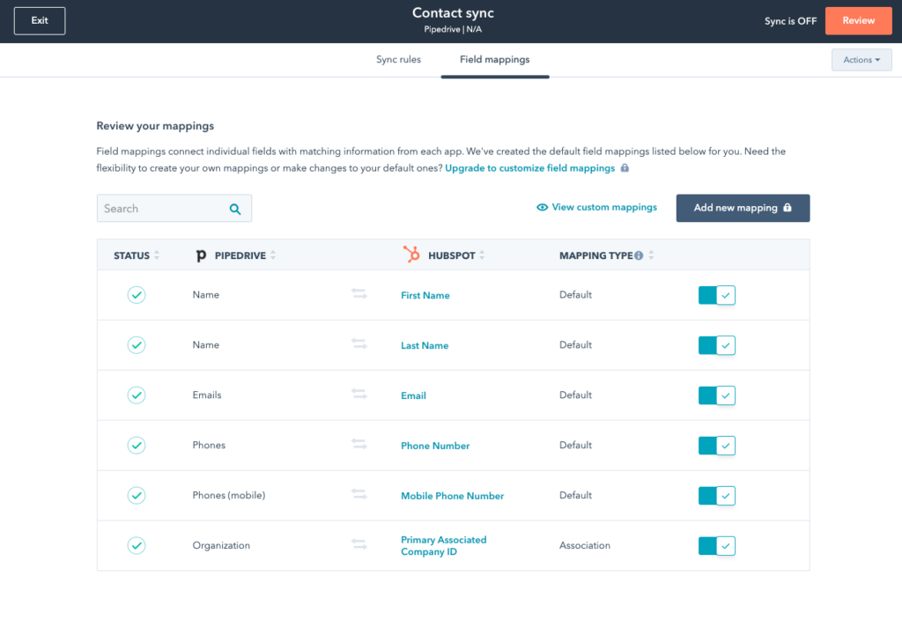Click the Sync is OFF status text
Viewport: 902px width, 642px height.
790,21
